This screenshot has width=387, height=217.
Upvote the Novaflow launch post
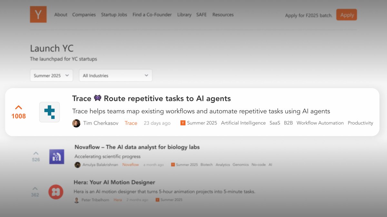(x=36, y=153)
